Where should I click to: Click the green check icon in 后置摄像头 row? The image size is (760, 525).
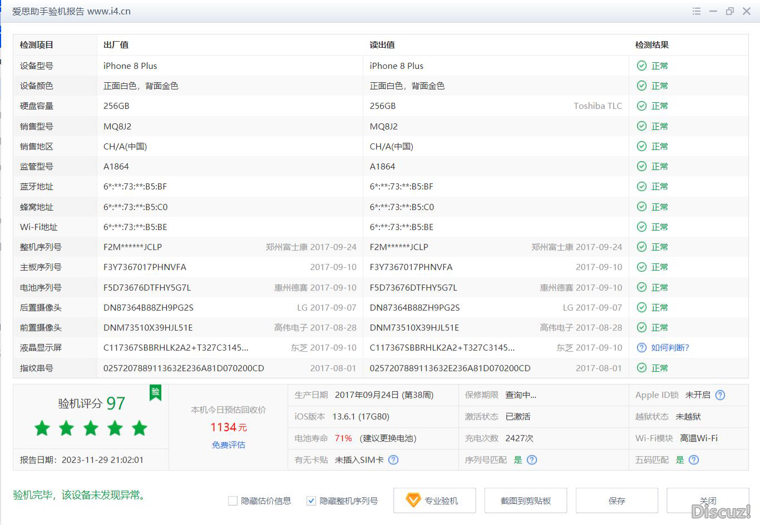tap(641, 307)
